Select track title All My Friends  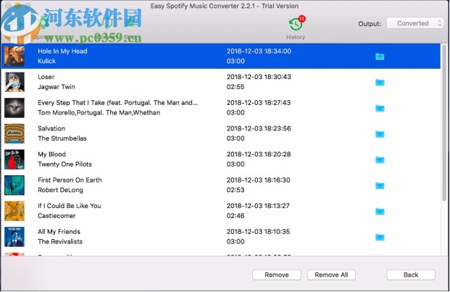coord(59,232)
